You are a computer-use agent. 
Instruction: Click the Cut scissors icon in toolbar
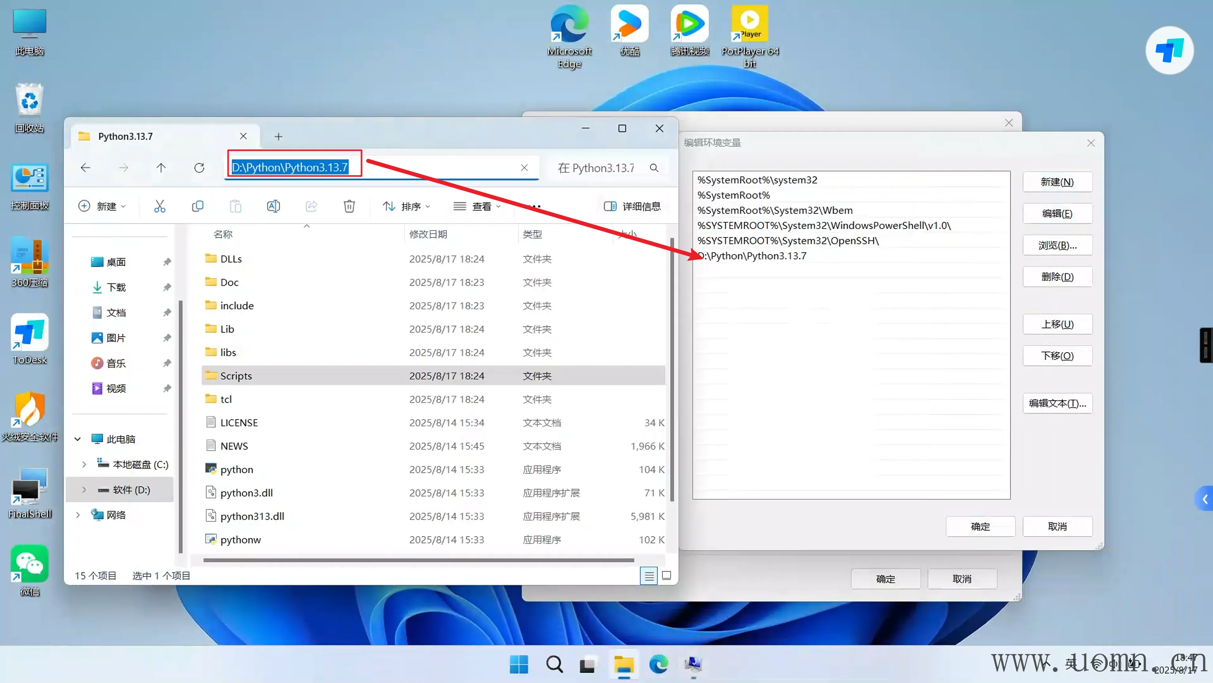coord(160,206)
